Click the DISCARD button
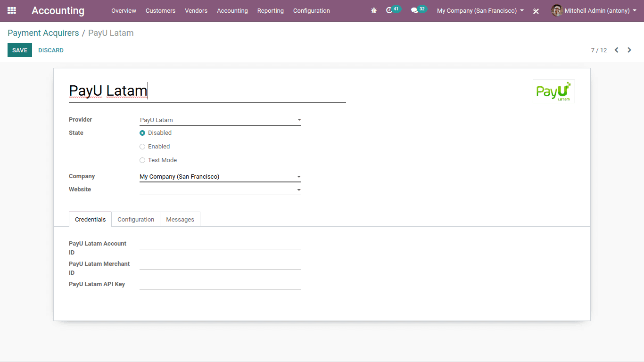 [51, 50]
